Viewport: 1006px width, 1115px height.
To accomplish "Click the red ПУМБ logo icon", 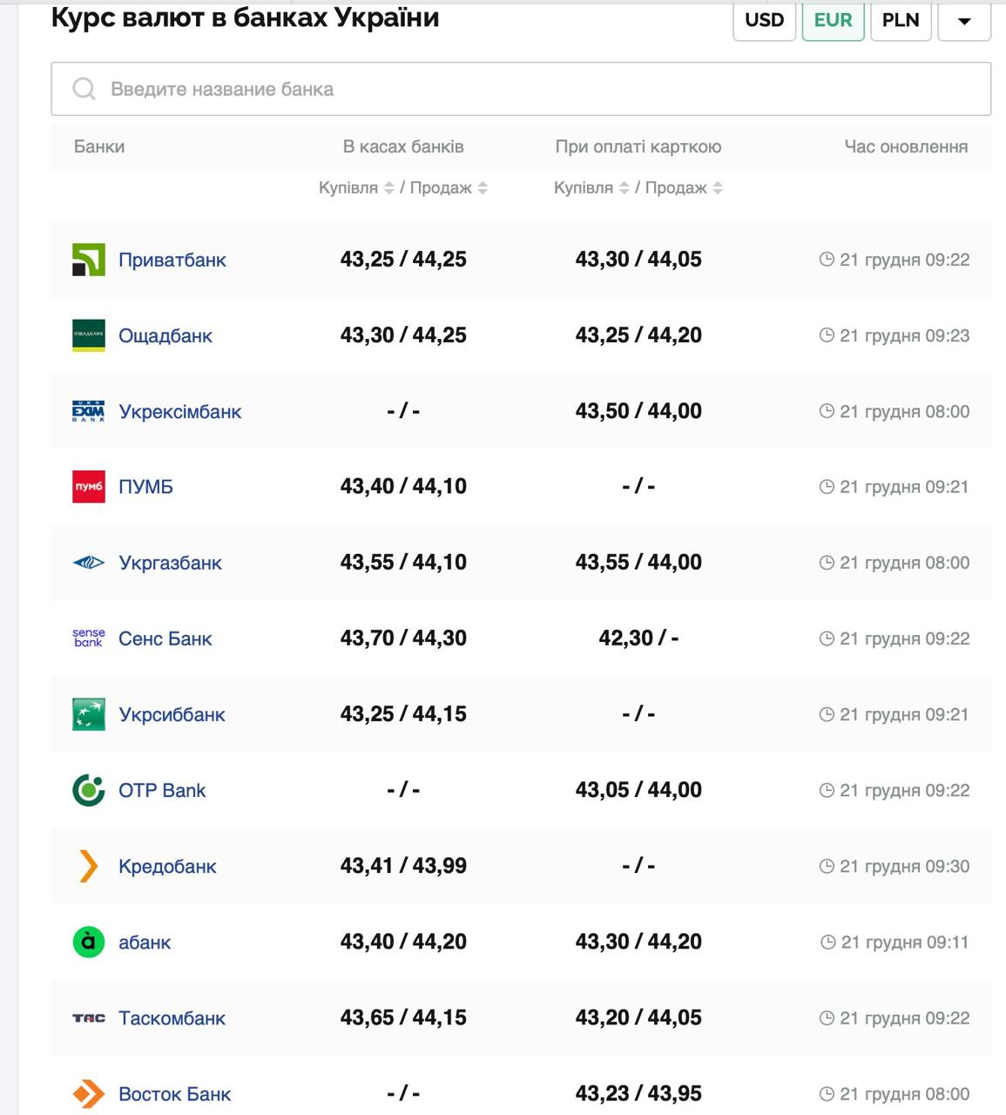I will pyautogui.click(x=88, y=487).
